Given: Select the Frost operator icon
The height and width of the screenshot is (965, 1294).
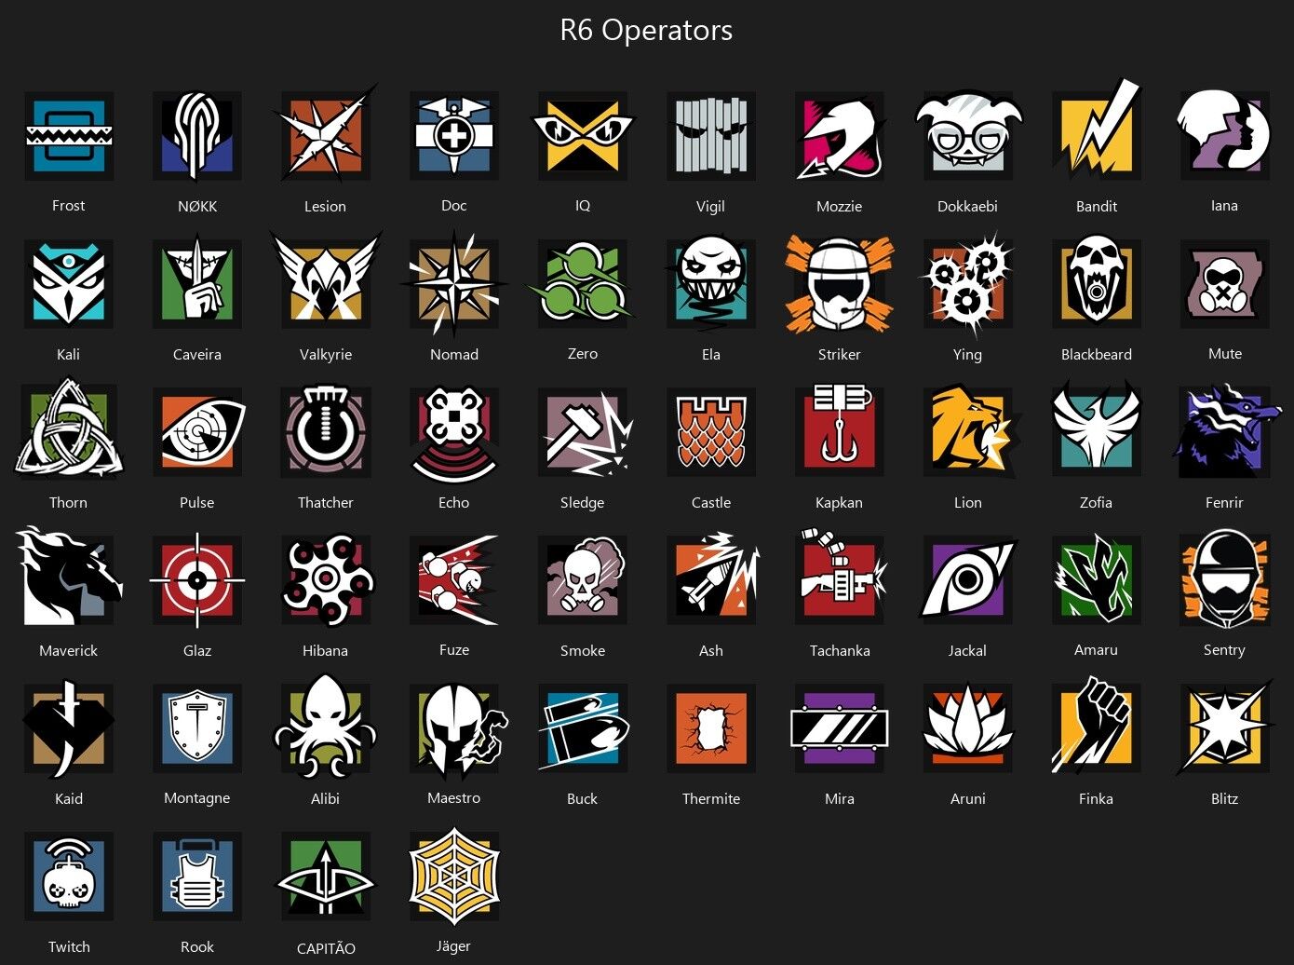Looking at the screenshot, I should [69, 136].
